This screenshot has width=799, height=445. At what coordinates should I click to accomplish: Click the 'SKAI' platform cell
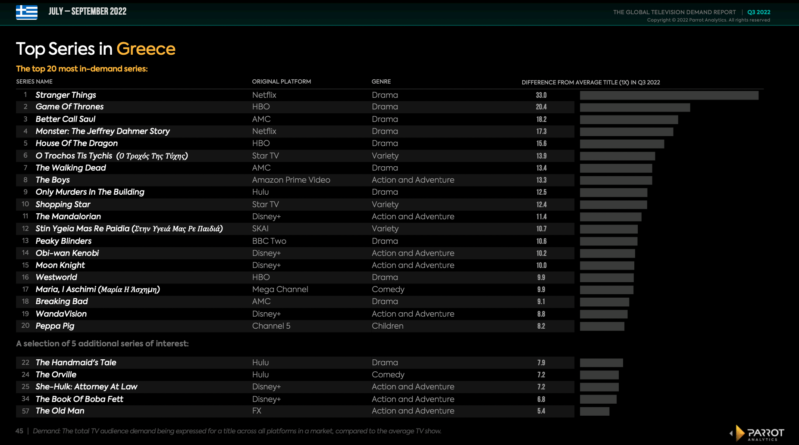(260, 228)
